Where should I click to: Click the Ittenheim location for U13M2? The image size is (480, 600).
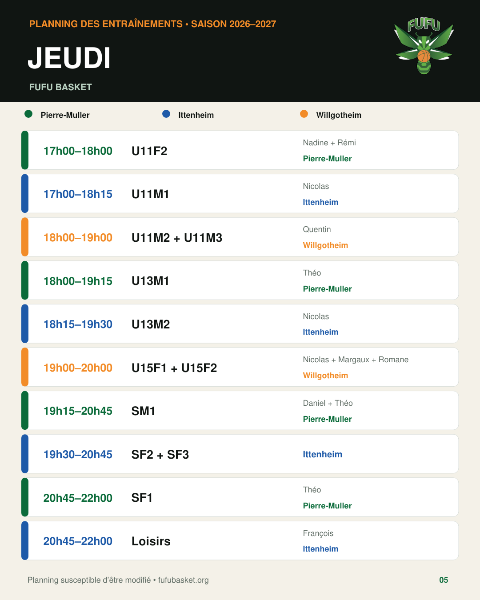tap(320, 332)
